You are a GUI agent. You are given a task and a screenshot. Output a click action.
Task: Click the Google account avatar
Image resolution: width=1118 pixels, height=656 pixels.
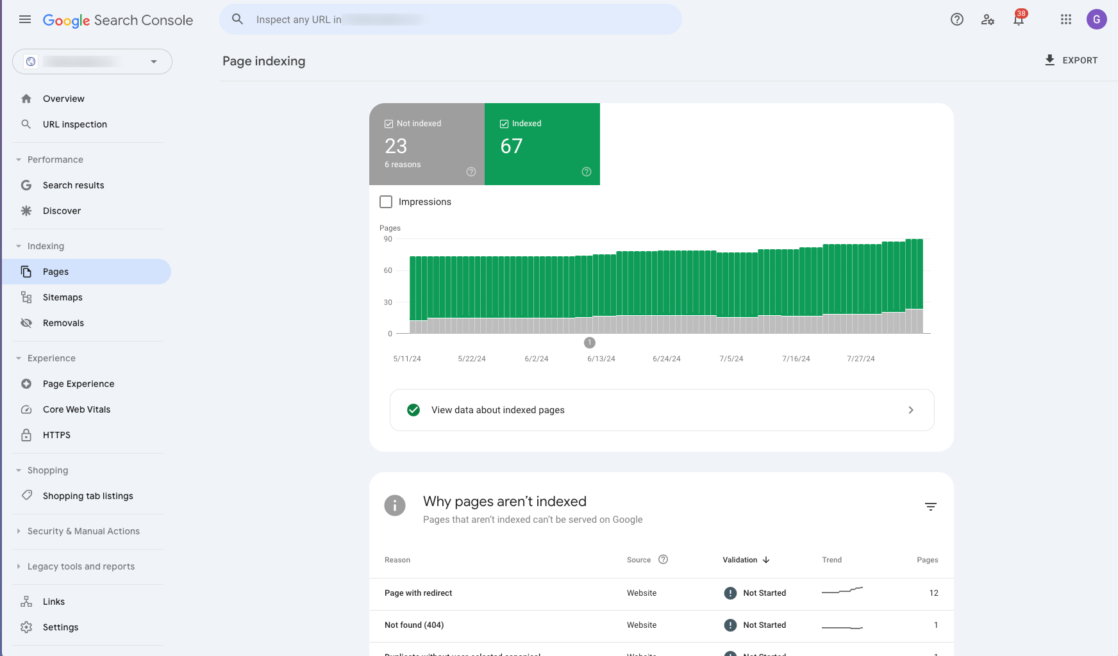pos(1096,19)
